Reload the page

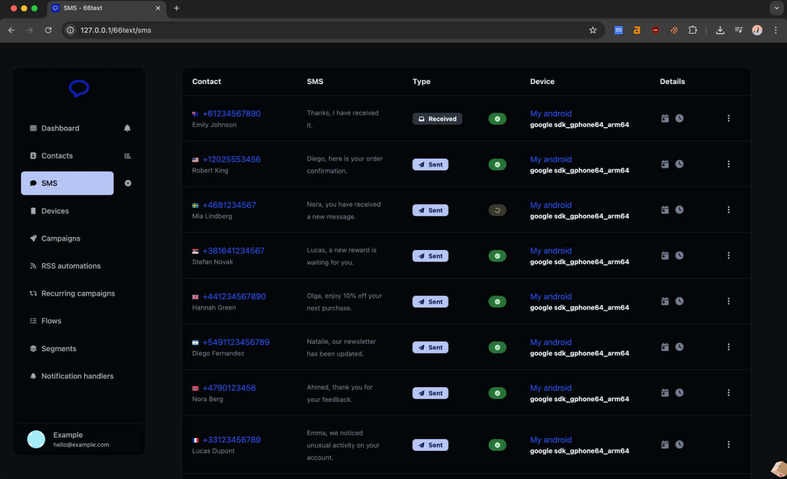coord(48,30)
